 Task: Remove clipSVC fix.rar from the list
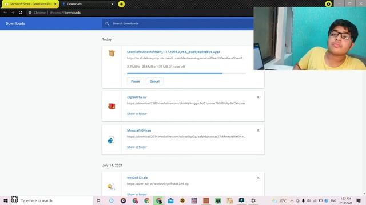pyautogui.click(x=258, y=97)
